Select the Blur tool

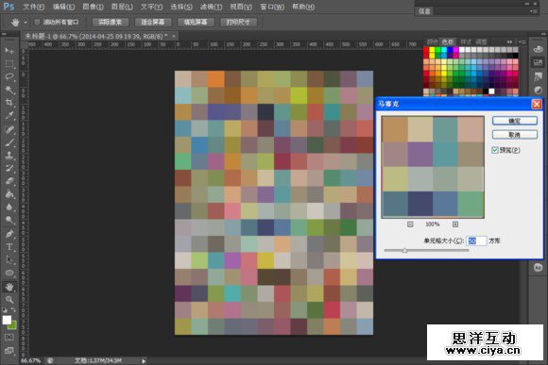(x=9, y=207)
